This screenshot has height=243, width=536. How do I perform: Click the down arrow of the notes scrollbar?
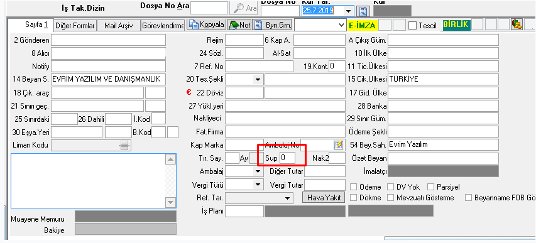click(171, 203)
